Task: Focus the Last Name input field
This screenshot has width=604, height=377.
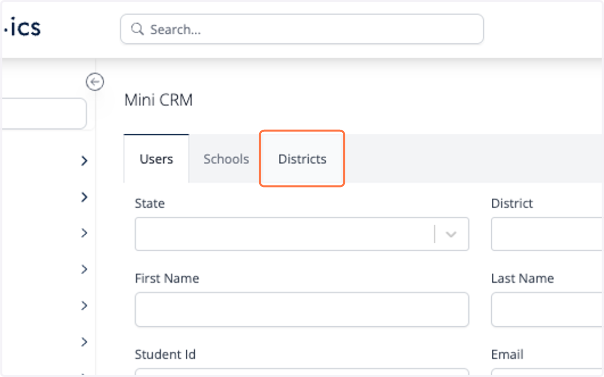Action: click(547, 310)
